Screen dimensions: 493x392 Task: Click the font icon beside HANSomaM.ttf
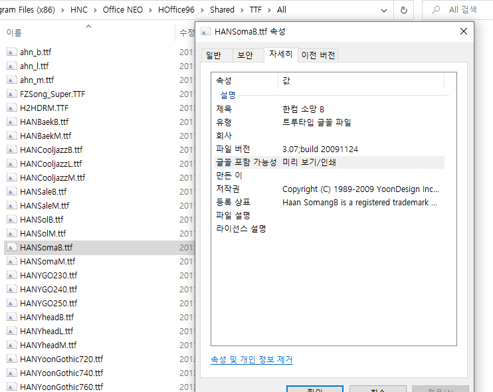(12, 262)
